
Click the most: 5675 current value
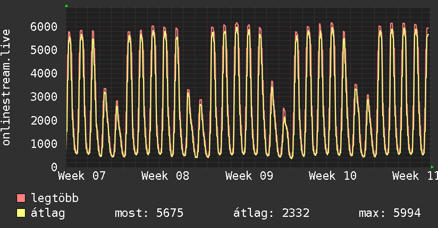(149, 213)
